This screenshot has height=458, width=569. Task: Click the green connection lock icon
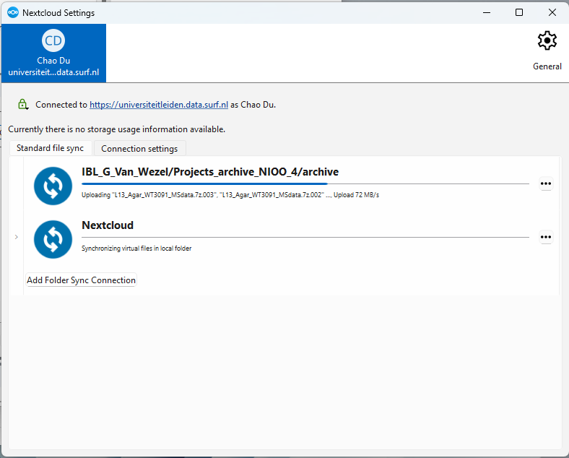tap(23, 105)
